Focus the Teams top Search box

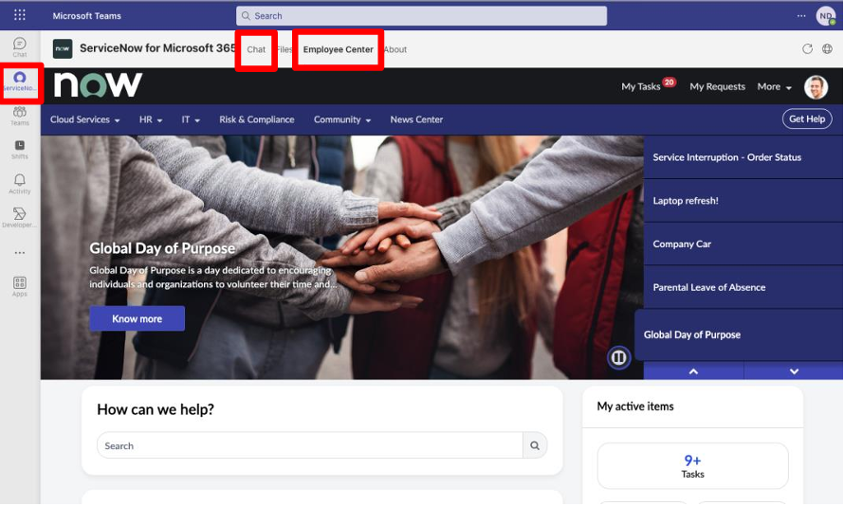click(x=422, y=16)
